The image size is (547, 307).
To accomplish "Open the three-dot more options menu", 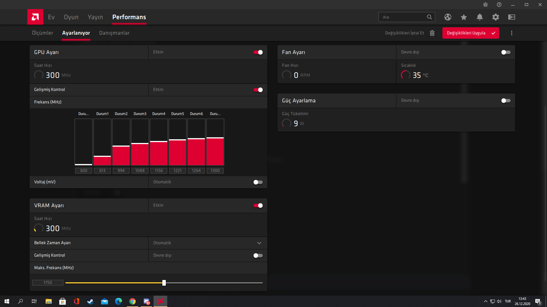I will point(512,33).
